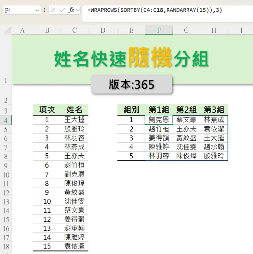This screenshot has height=254, width=253.
Task: Select cell 趙承翰 in group table
Action: click(x=214, y=147)
